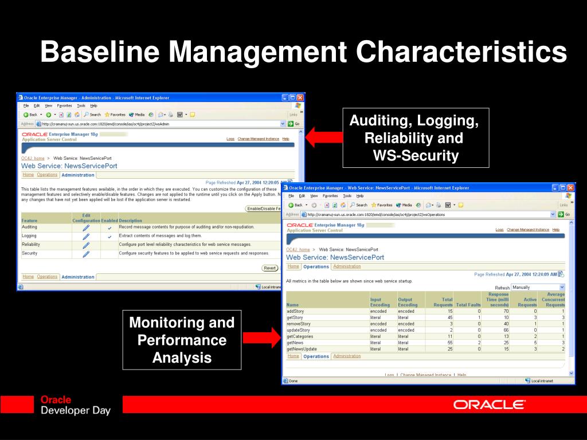Edit the Reliability configuration with pencil icon
Image resolution: width=587 pixels, height=440 pixels.
(86, 245)
